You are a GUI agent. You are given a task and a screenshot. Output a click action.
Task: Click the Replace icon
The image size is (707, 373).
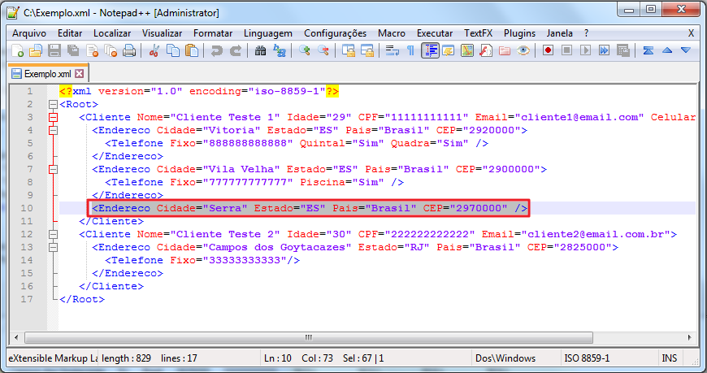[279, 50]
